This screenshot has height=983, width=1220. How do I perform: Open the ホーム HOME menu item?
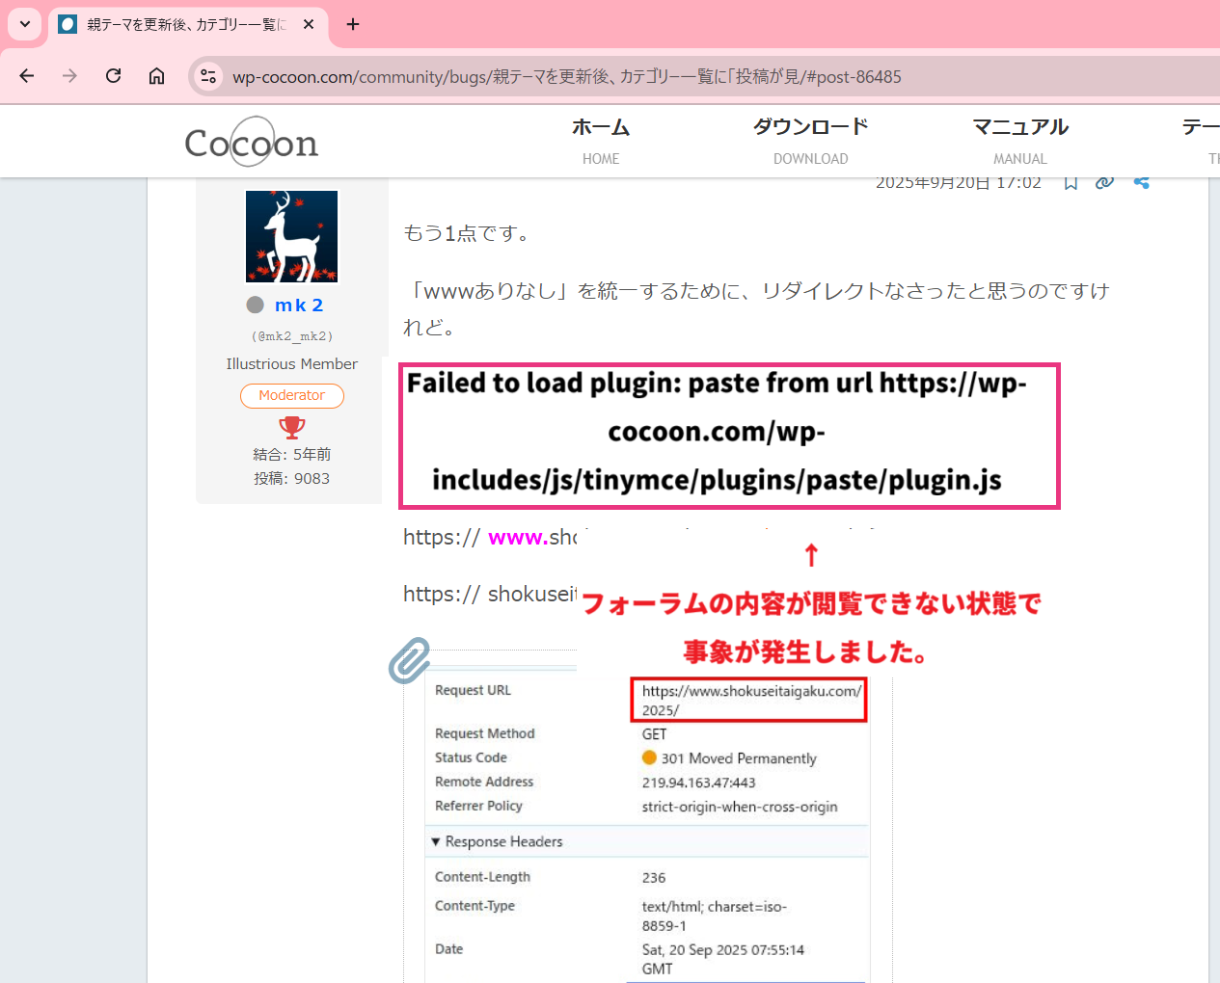tap(600, 141)
